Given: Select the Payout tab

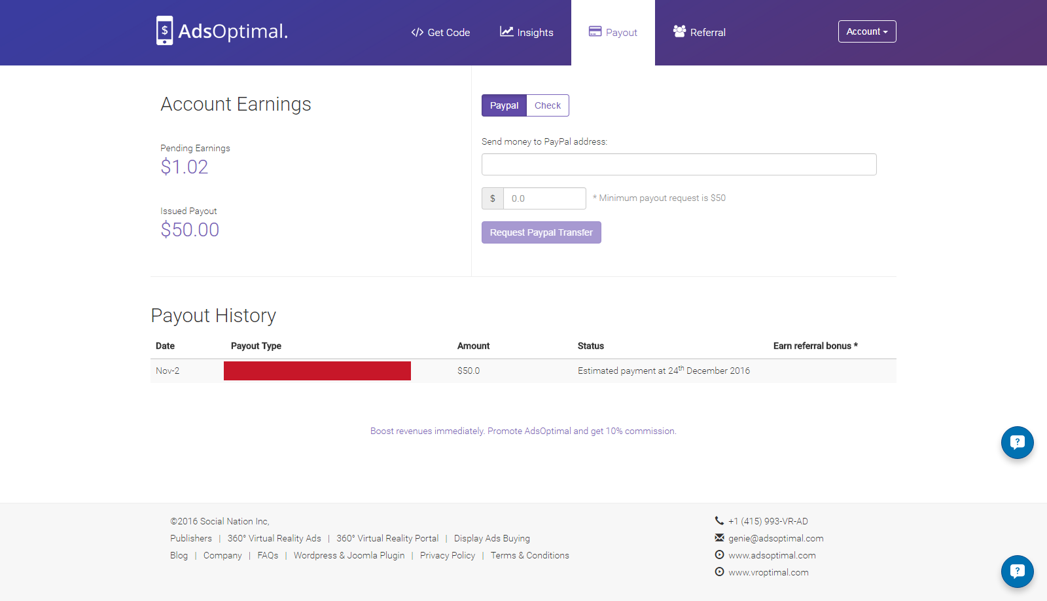Looking at the screenshot, I should point(613,33).
